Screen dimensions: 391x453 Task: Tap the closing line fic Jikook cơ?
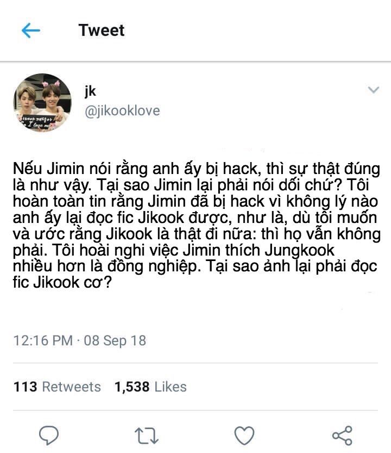tap(62, 282)
